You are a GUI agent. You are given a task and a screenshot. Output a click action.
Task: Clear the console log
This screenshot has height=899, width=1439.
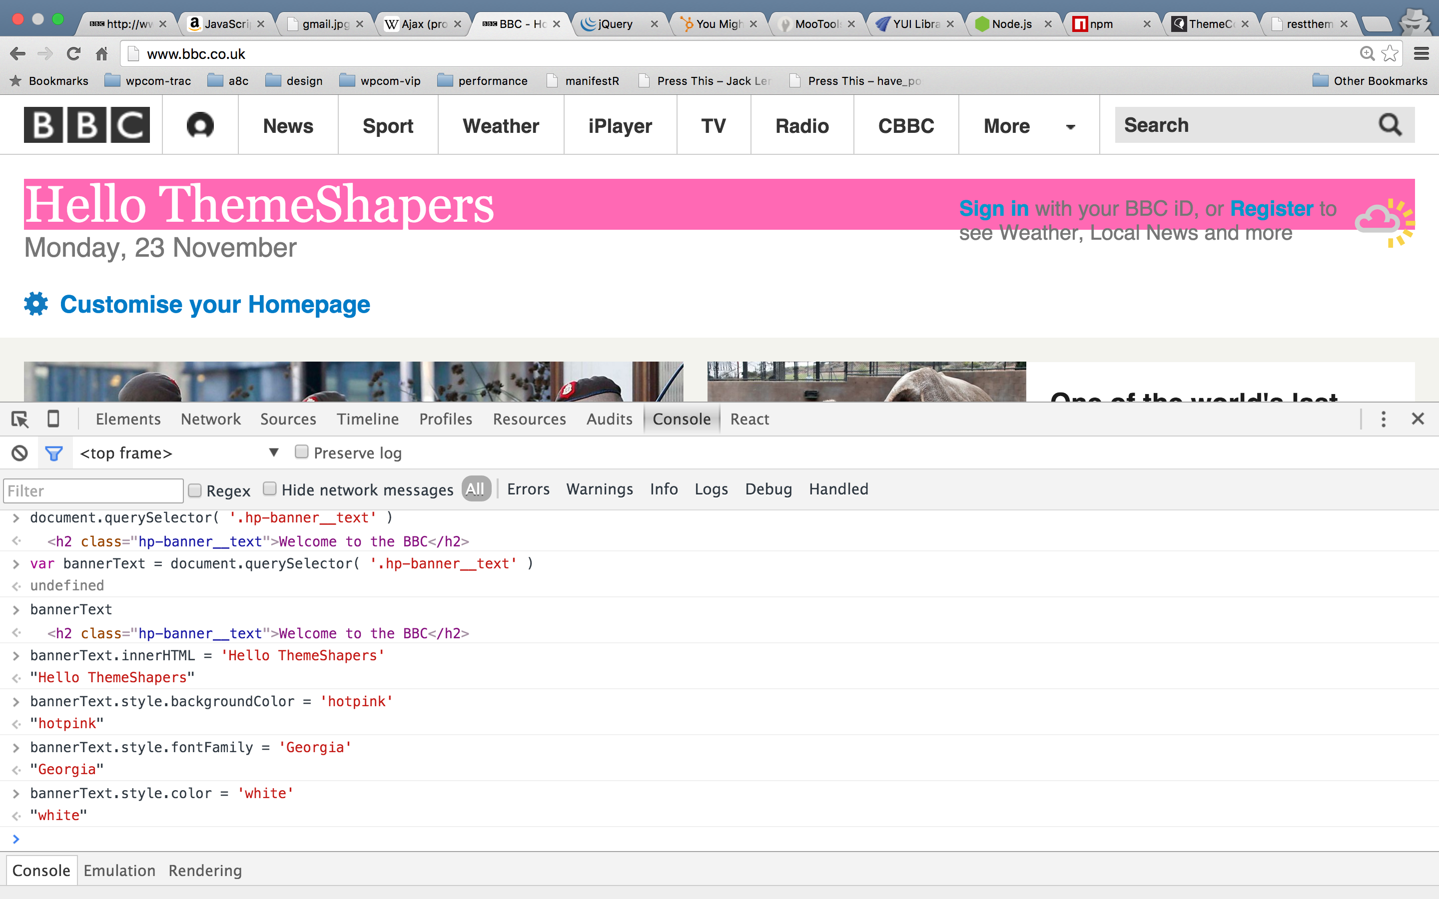coord(19,453)
